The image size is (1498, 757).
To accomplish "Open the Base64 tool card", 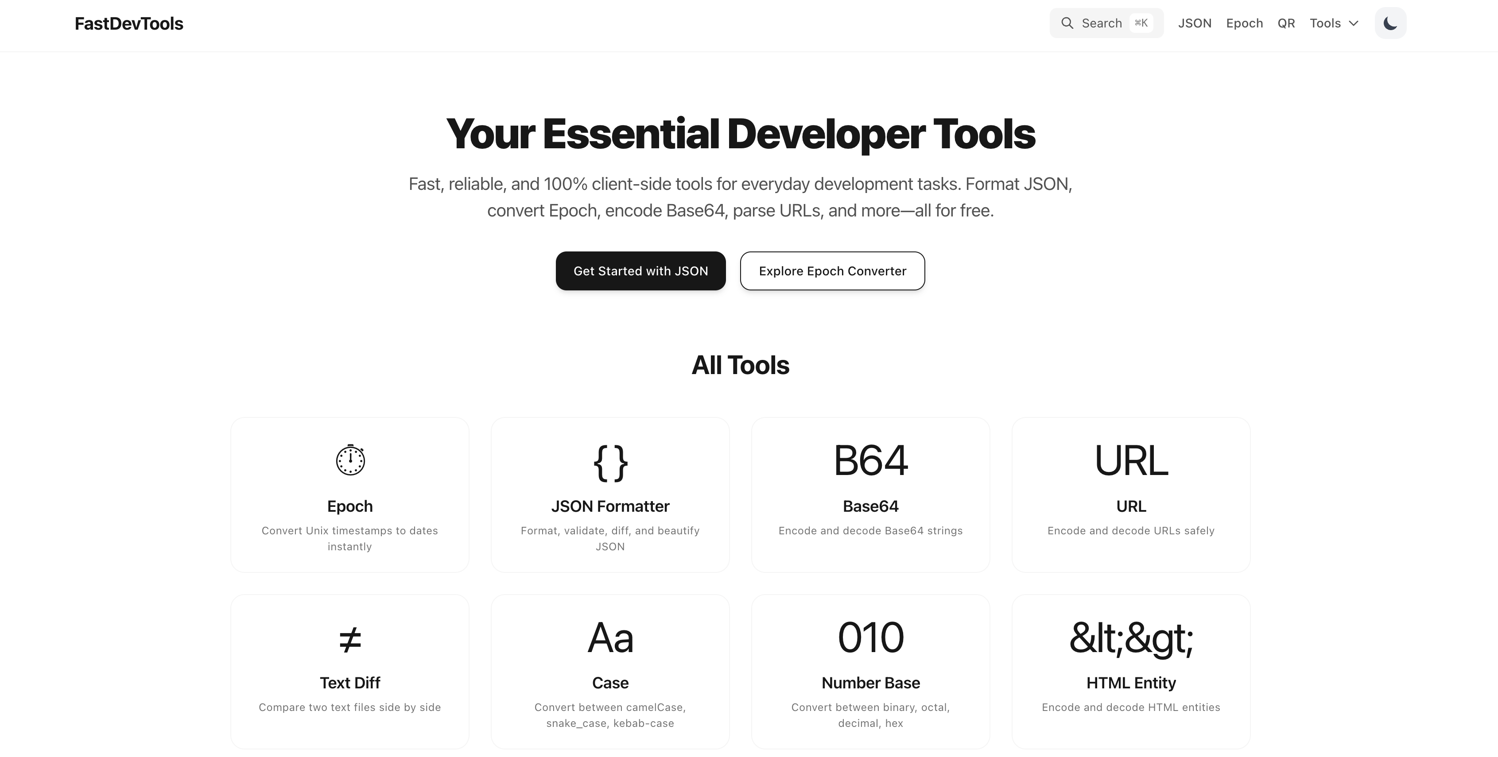I will tap(870, 495).
